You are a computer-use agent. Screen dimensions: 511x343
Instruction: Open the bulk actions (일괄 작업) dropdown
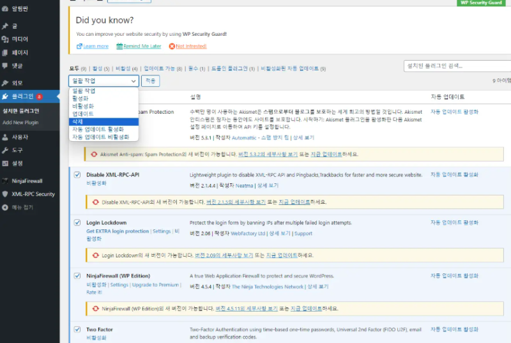[103, 80]
